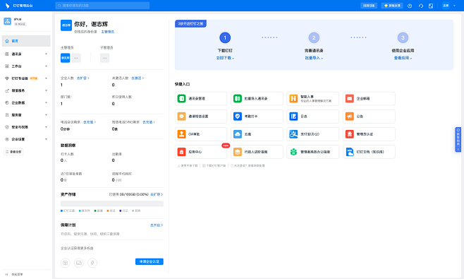Expand the 通讯录 sidebar arrow

(x=46, y=54)
